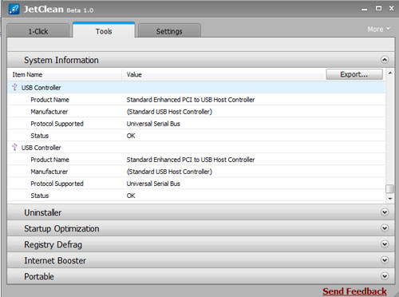The image size is (399, 297).
Task: Open the Send Feedback link
Action: click(x=354, y=291)
